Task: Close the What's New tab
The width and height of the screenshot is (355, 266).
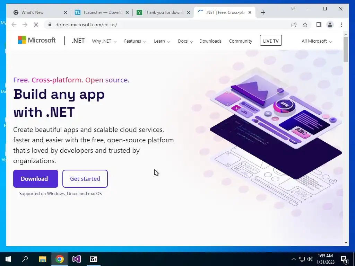Action: (66, 12)
